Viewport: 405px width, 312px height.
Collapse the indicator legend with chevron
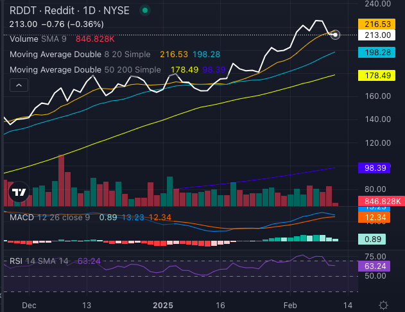pos(19,85)
